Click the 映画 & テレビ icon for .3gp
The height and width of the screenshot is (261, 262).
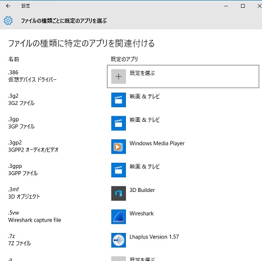[119, 123]
